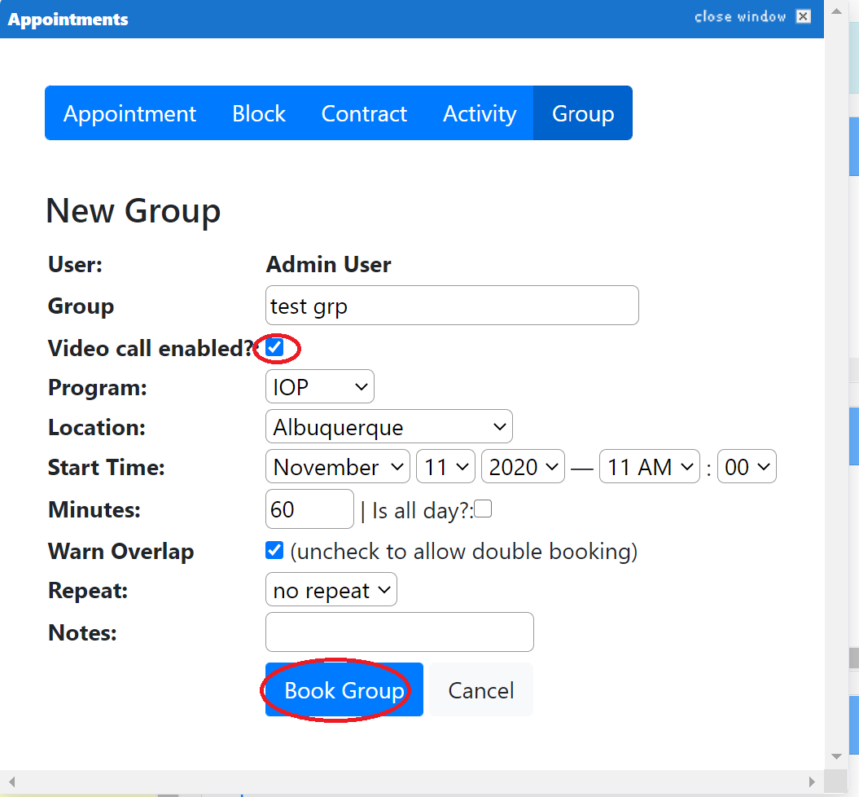Click the horizontal scrollbar left arrow
The image size is (859, 797).
(x=11, y=782)
